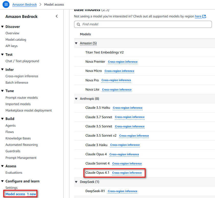Open the hamburger navigation menu icon

[6, 4]
